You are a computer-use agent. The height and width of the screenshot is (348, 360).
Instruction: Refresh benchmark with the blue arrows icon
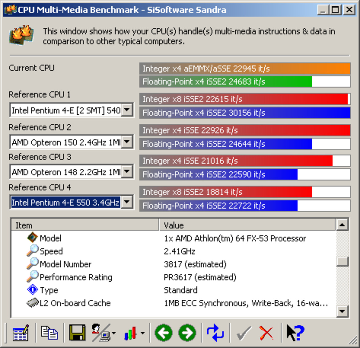215,333
